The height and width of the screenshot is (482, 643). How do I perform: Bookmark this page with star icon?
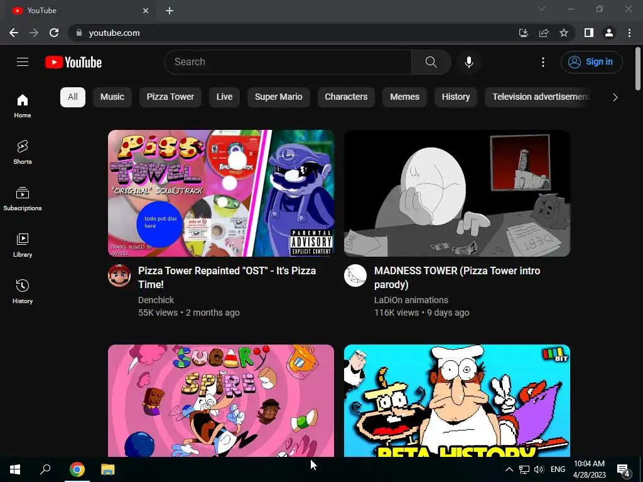(x=564, y=33)
